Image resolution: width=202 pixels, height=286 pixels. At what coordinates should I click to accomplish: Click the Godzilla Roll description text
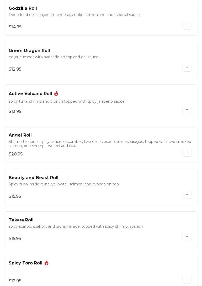tap(75, 15)
